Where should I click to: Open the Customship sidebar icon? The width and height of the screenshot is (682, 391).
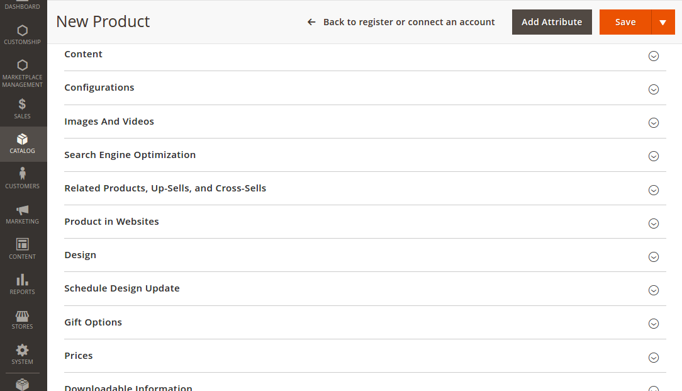[x=23, y=30]
